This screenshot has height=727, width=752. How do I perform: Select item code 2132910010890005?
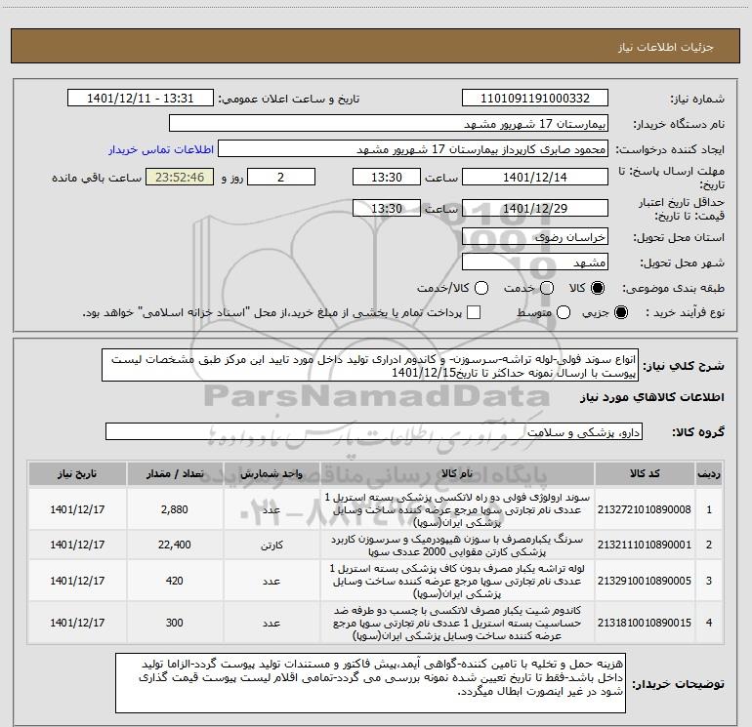pos(645,581)
